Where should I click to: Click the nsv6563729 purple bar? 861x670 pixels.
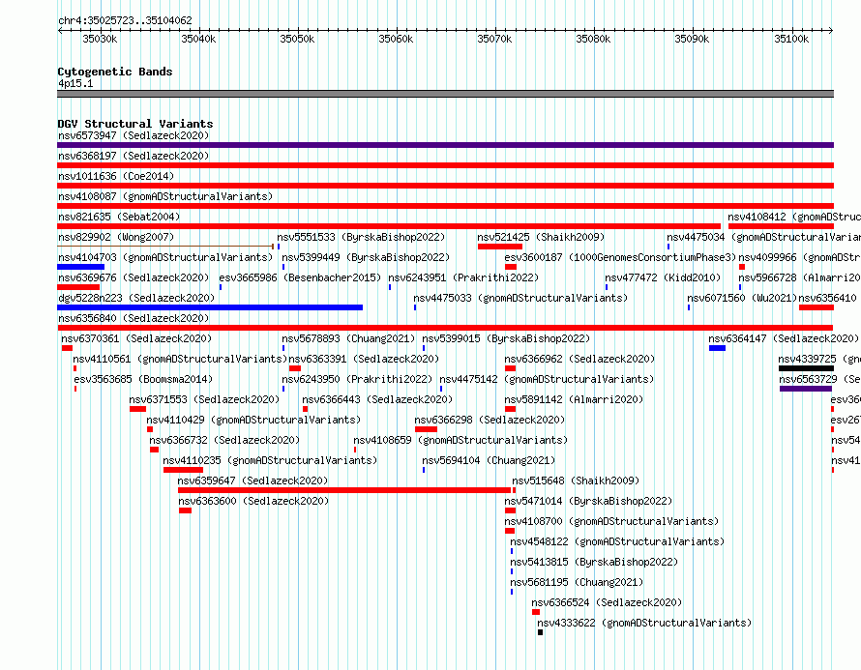pos(806,389)
